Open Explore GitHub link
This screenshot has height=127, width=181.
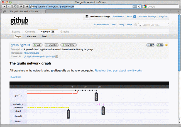(x=101, y=24)
